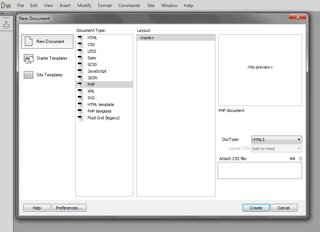Viewport: 320px width, 232px height.
Task: Open the DocType dropdown showing HTML5
Action: (276, 139)
